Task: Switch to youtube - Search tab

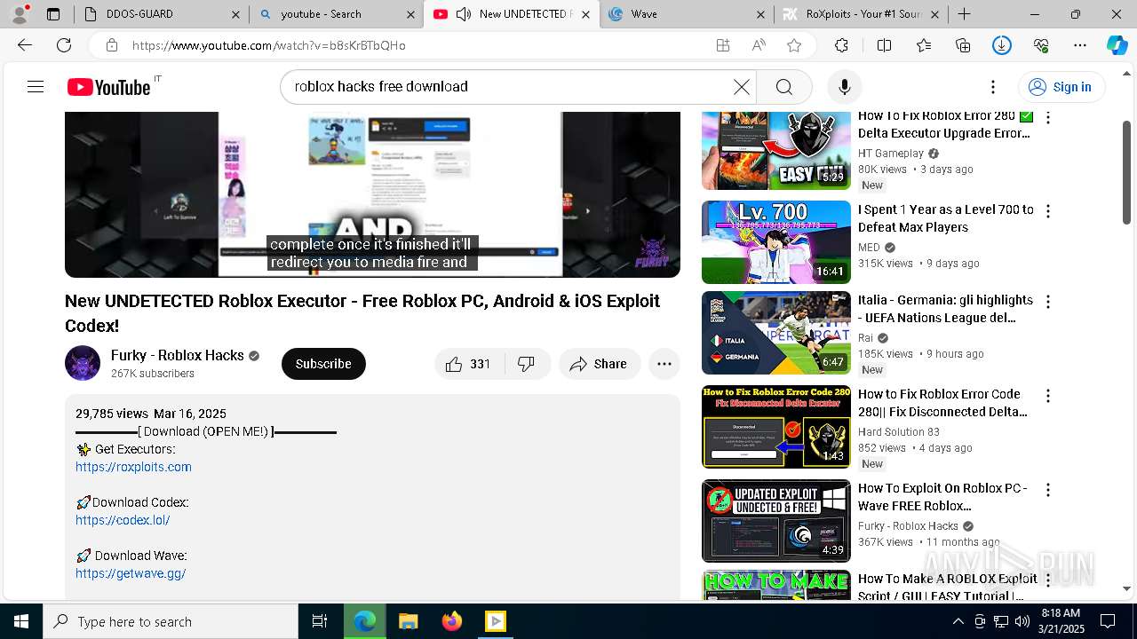Action: click(x=336, y=14)
